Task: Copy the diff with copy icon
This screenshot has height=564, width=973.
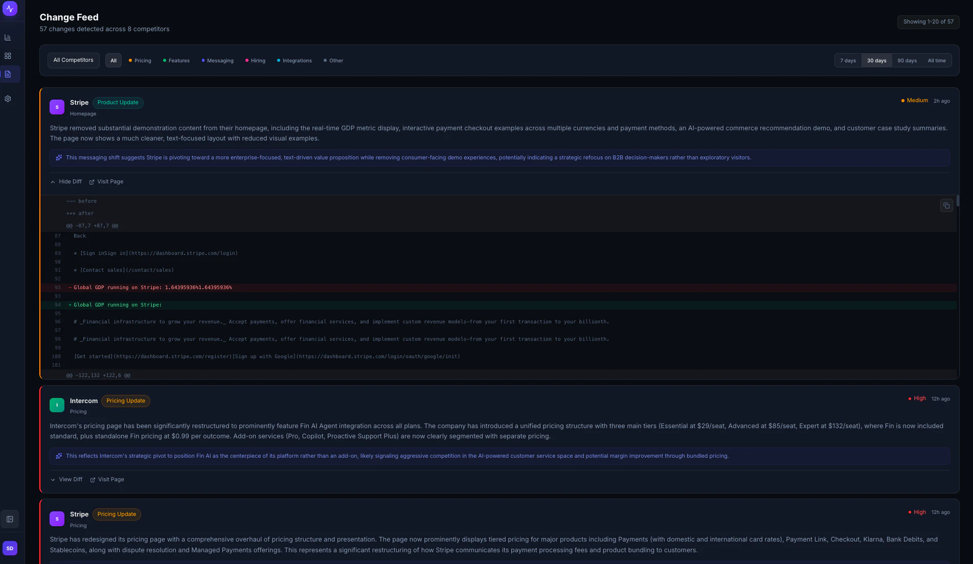Action: coord(946,205)
